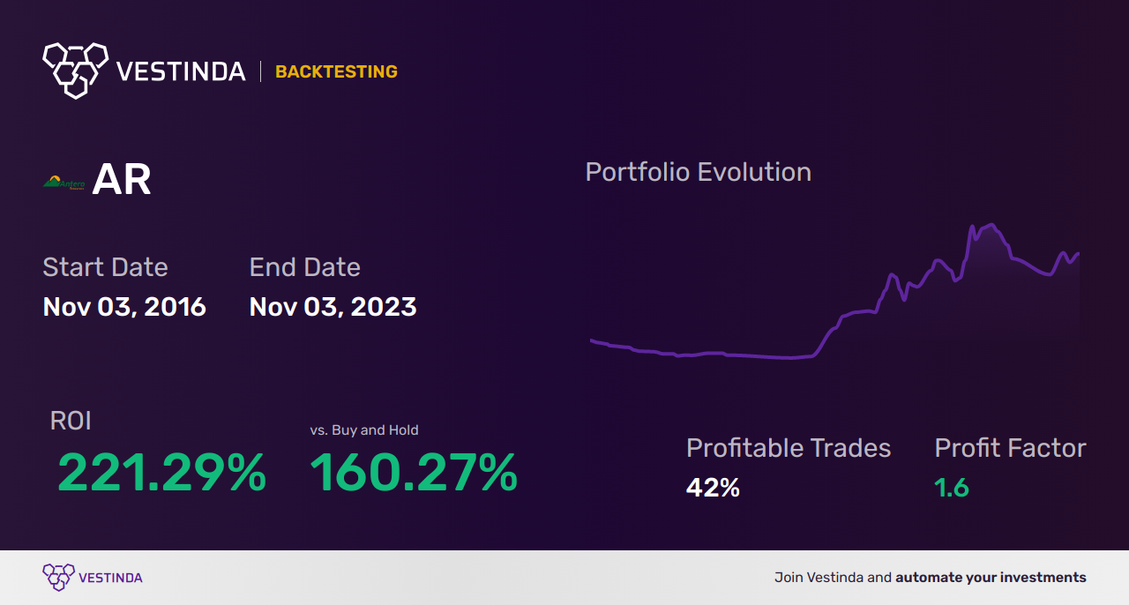The height and width of the screenshot is (605, 1129).
Task: Click the End Date label
Action: coord(305,267)
